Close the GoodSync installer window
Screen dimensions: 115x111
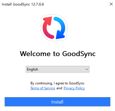[111, 4]
